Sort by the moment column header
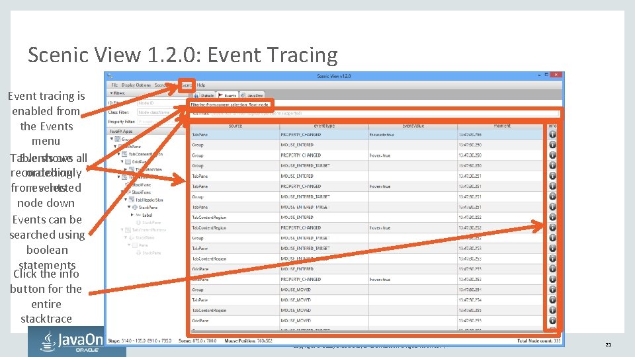635x357 pixels. [502, 126]
